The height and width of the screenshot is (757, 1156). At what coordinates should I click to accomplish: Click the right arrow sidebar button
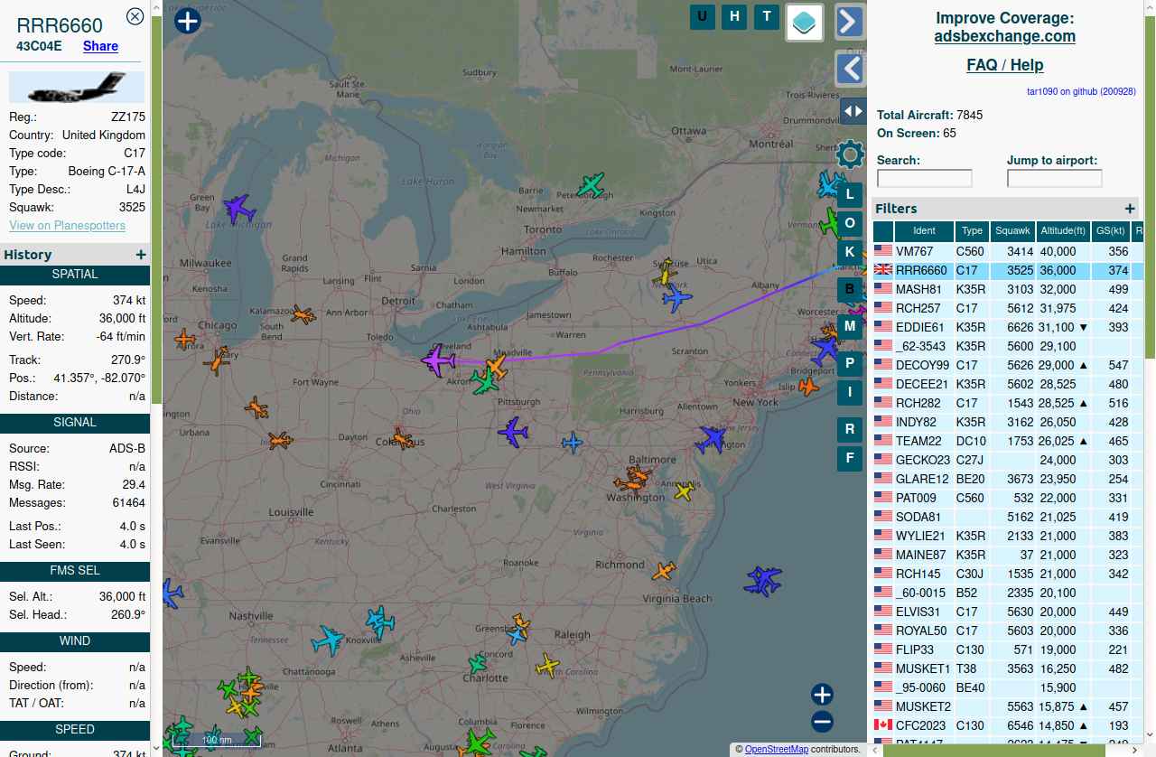click(850, 22)
